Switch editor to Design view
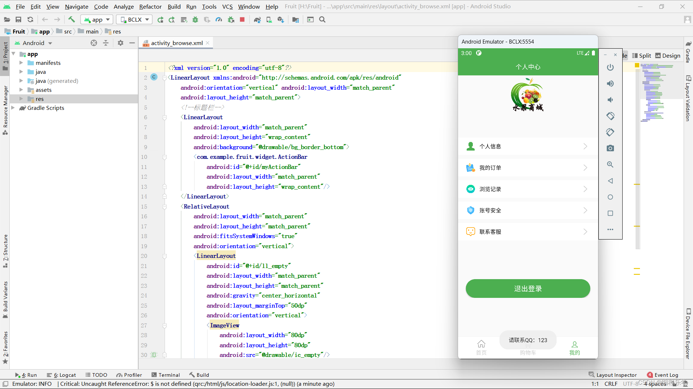Image resolution: width=693 pixels, height=389 pixels. [667, 55]
